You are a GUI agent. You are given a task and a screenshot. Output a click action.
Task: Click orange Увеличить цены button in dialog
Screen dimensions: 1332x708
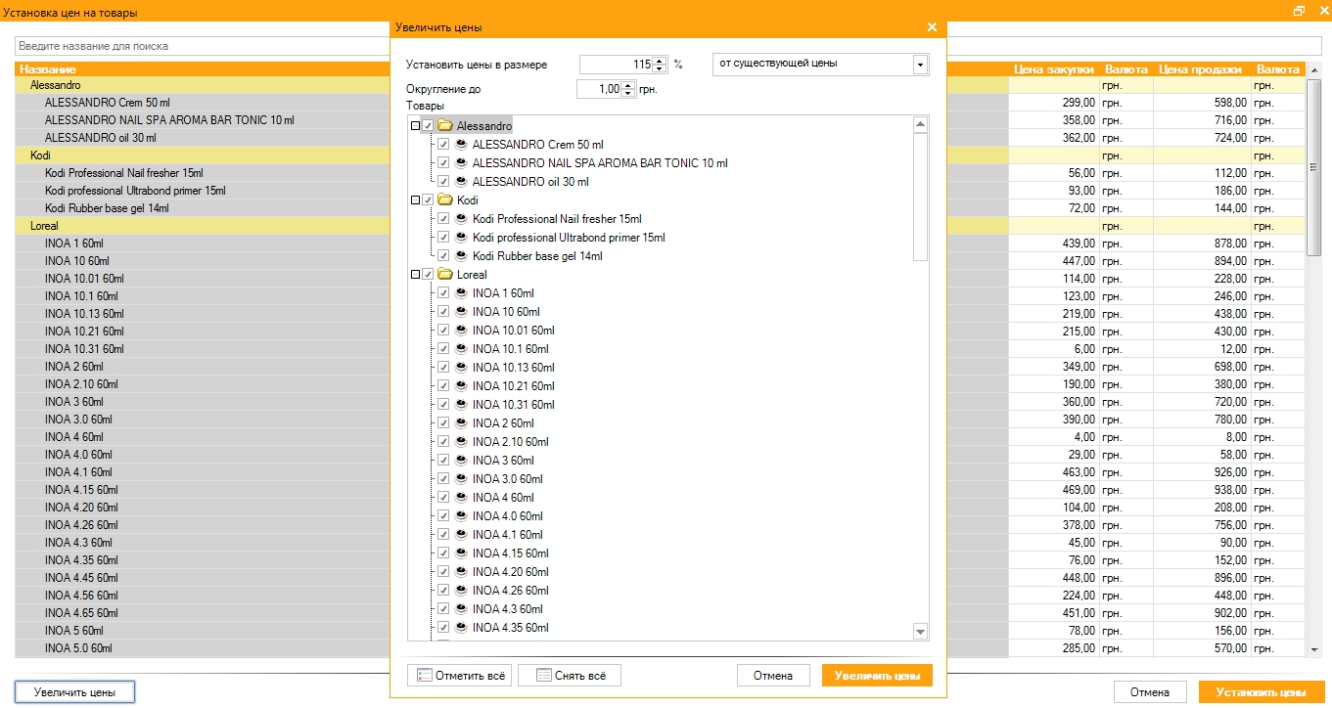(x=877, y=676)
